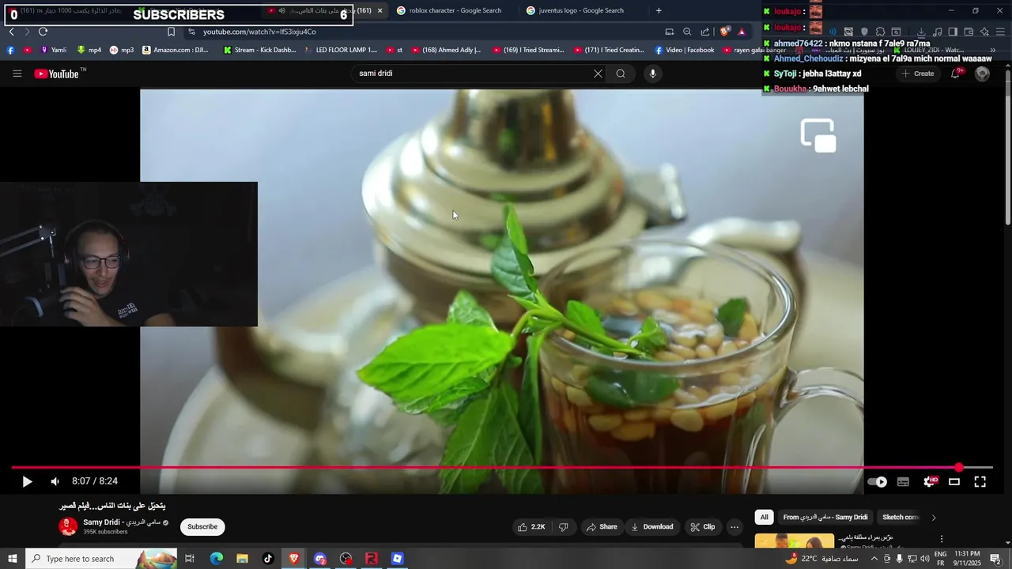This screenshot has height=569, width=1012.
Task: Click the progress bar scrubber handle
Action: [x=959, y=468]
